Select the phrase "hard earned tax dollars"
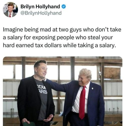This screenshot has height=126, width=124. click(32, 45)
